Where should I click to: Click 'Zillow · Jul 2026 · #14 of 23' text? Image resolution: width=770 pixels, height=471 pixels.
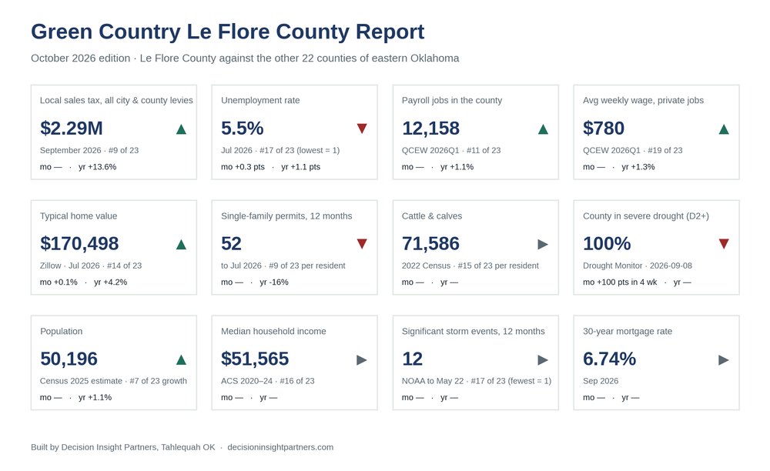91,266
